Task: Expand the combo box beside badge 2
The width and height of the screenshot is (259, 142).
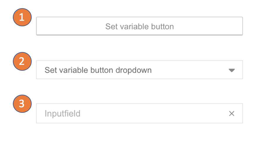Action: coord(139,70)
